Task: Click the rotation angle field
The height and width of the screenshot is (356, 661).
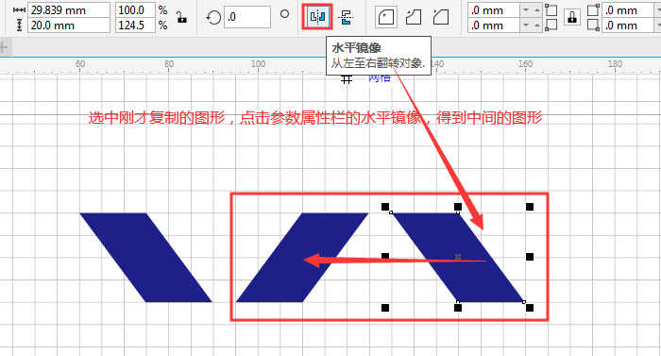Action: click(247, 17)
